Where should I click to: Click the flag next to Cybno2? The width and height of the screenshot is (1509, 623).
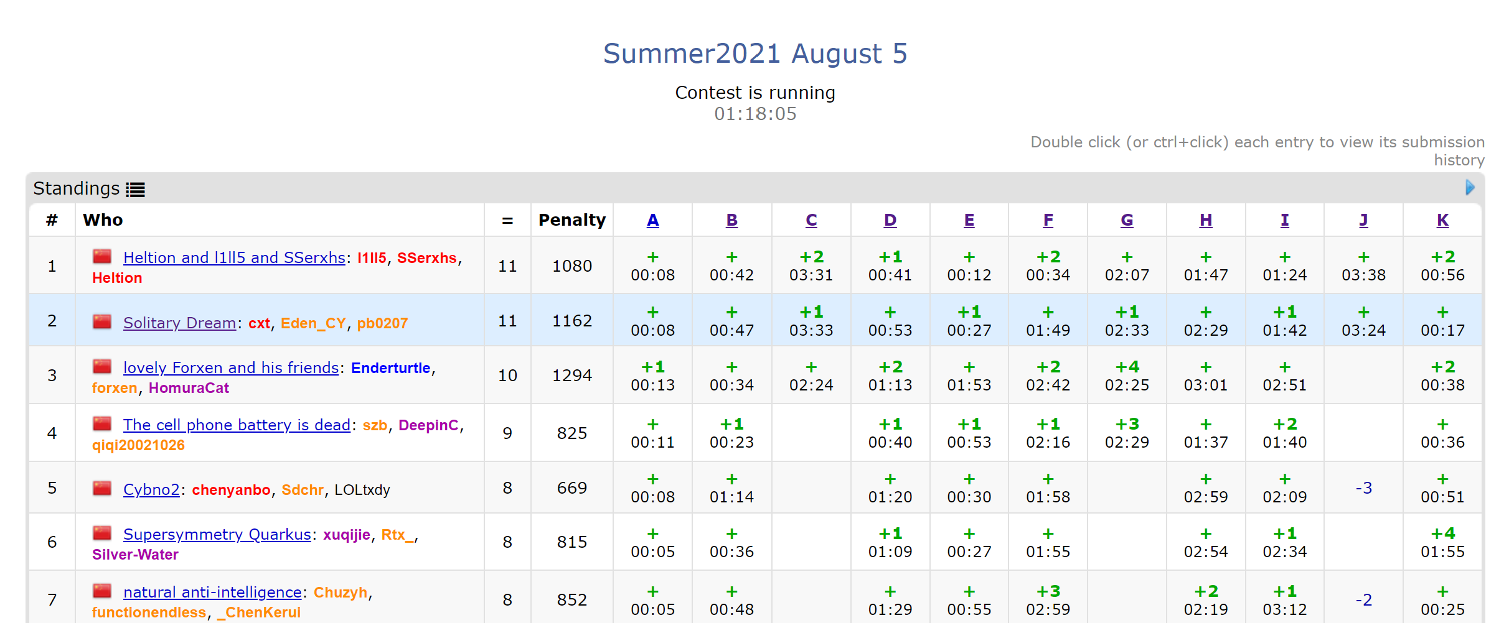pyautogui.click(x=102, y=489)
